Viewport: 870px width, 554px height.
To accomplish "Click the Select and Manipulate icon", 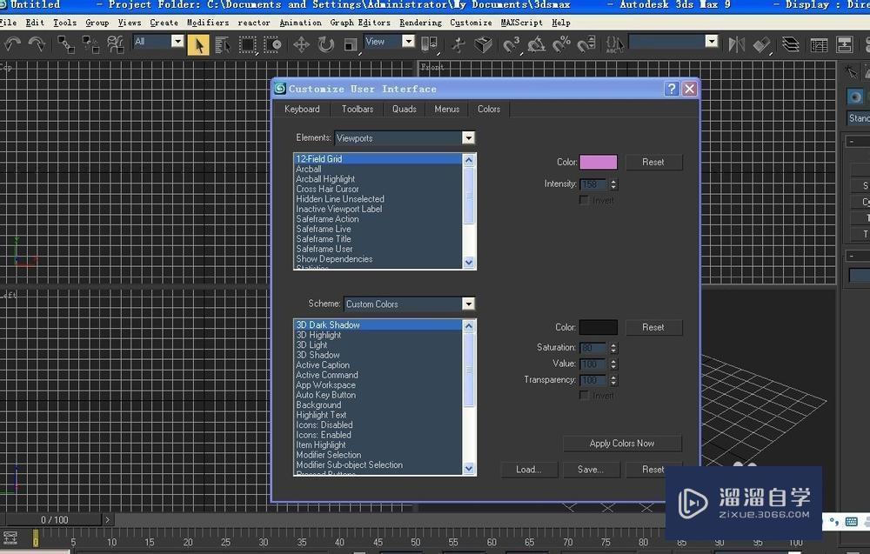I will click(458, 43).
